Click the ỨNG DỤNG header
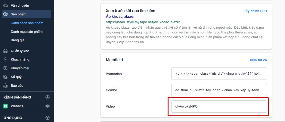 (x=13, y=118)
